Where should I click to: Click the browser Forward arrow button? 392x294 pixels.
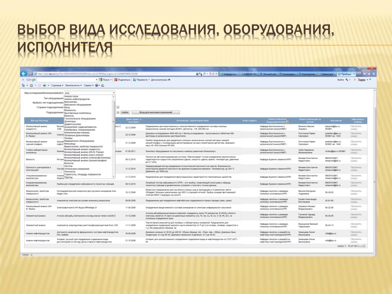30,74
